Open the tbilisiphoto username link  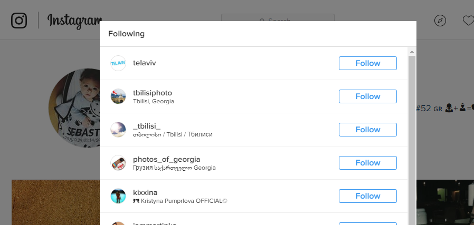[153, 93]
